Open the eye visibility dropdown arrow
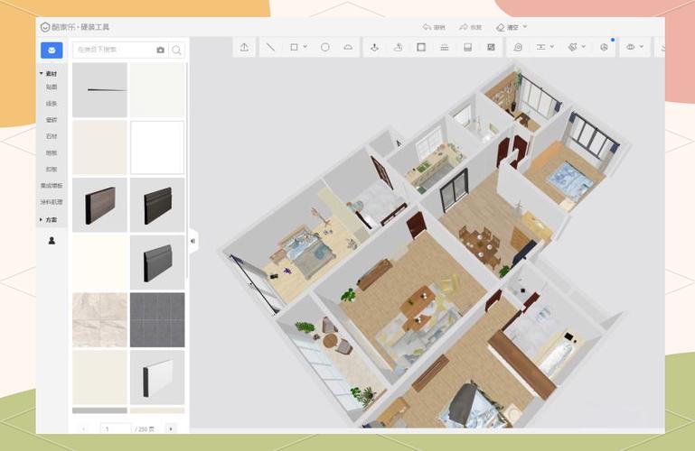 coord(642,46)
